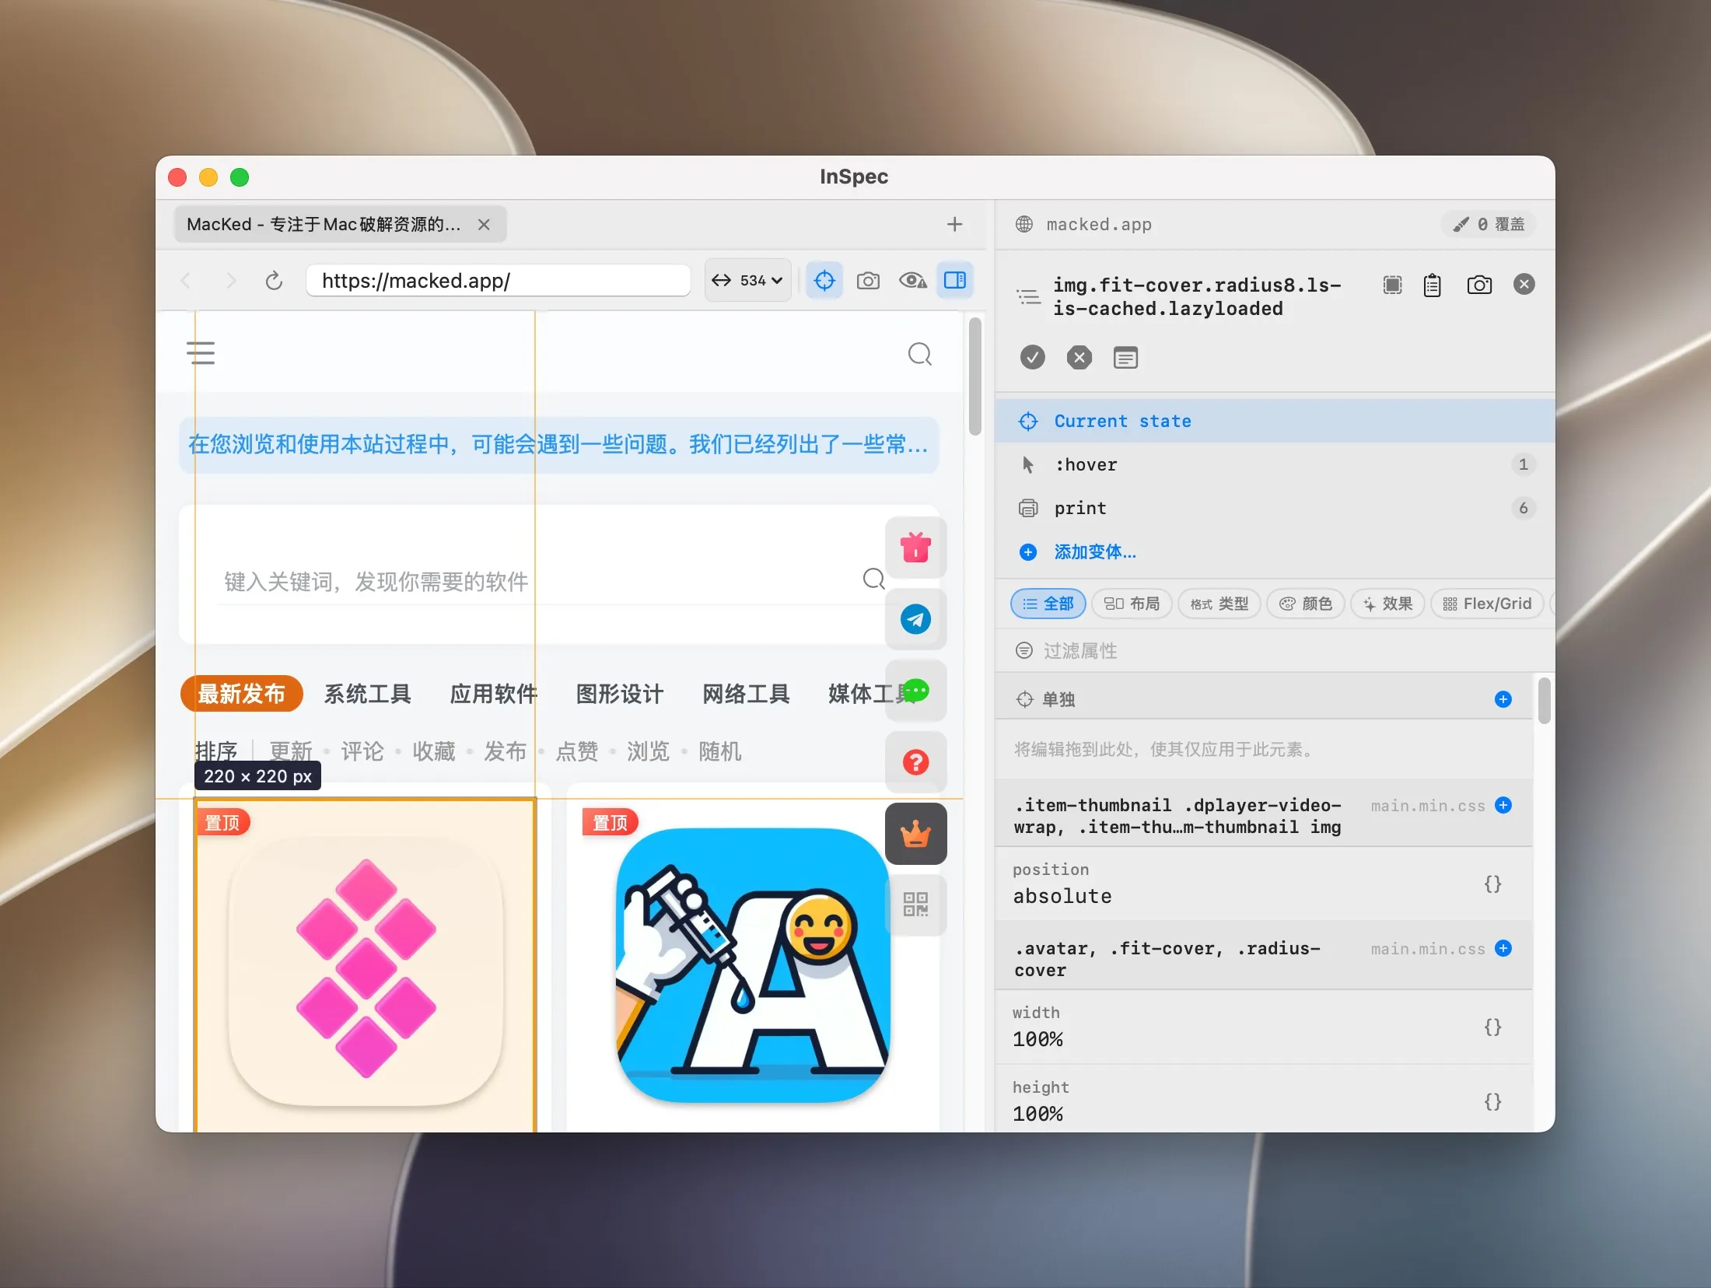The height and width of the screenshot is (1288, 1711).
Task: Open a new tab with the plus button
Action: tap(954, 224)
